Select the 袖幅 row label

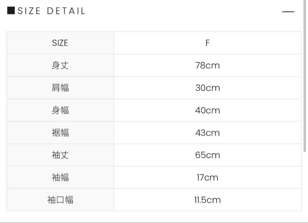(x=60, y=177)
